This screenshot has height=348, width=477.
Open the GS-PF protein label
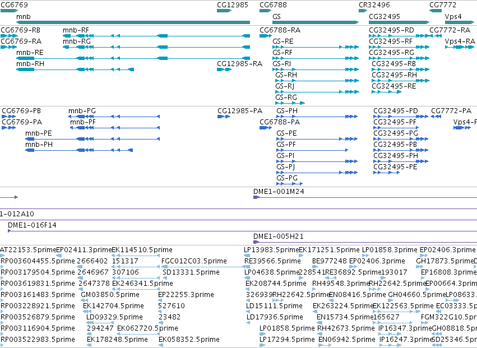tap(286, 145)
